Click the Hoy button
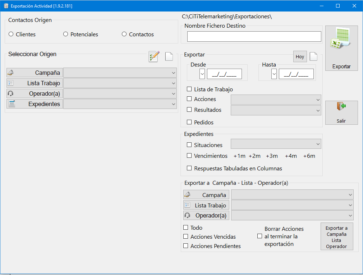Screen dimensions: 363x275 click(300, 56)
